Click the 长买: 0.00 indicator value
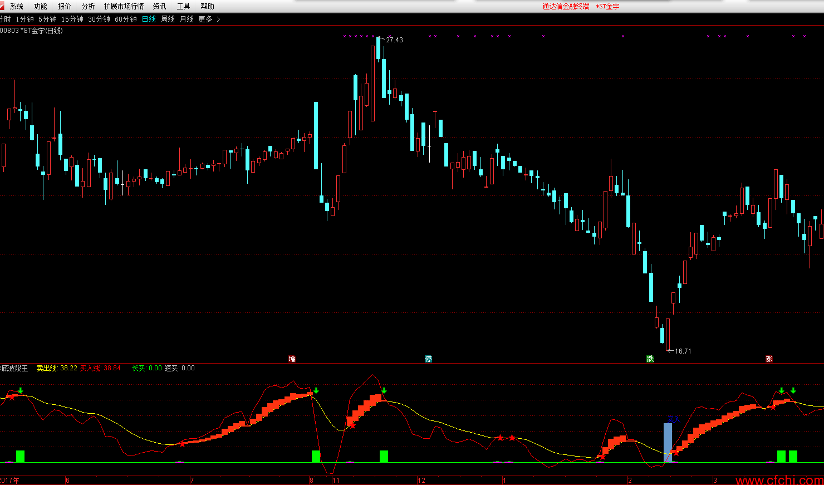This screenshot has height=485, width=824. 147,368
